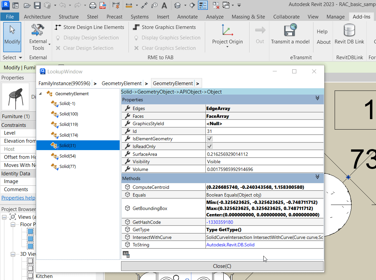Switch to the Annotate ribbon tab
This screenshot has width=376, height=280.
[187, 17]
